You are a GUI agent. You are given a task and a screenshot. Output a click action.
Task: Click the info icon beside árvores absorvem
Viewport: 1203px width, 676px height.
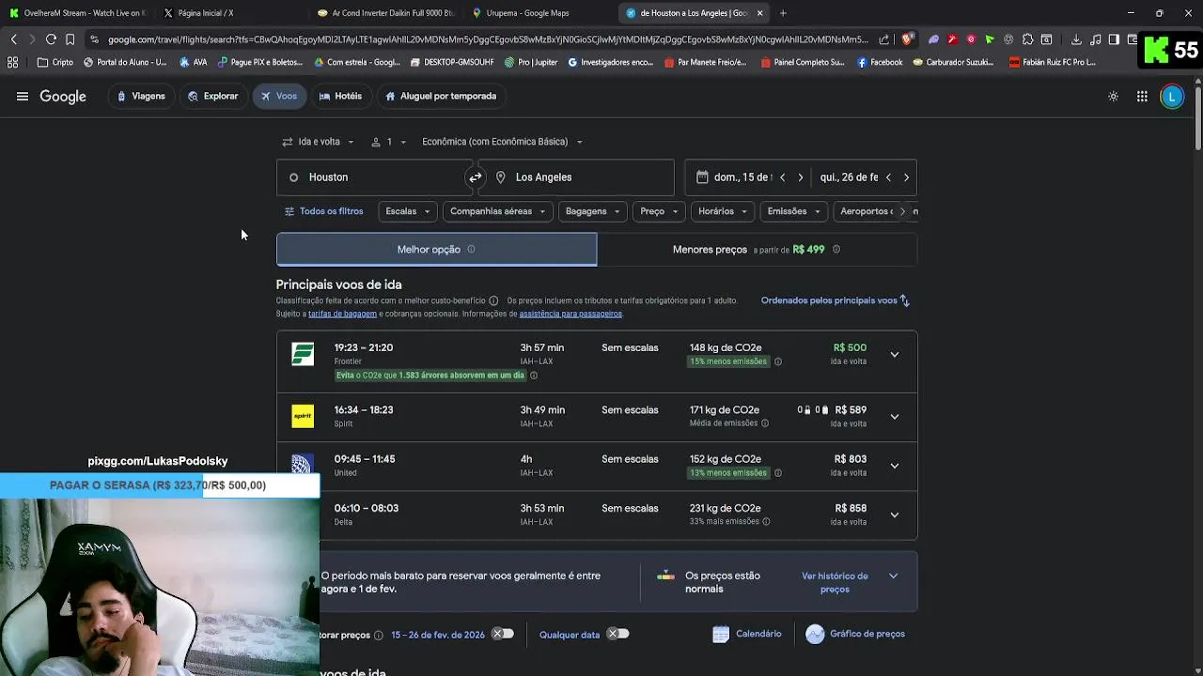[533, 376]
